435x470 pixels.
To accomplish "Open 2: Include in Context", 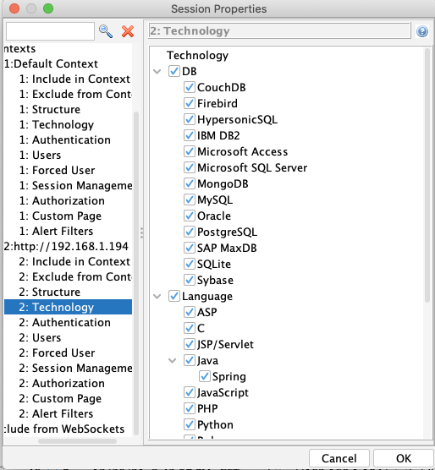I will (74, 262).
